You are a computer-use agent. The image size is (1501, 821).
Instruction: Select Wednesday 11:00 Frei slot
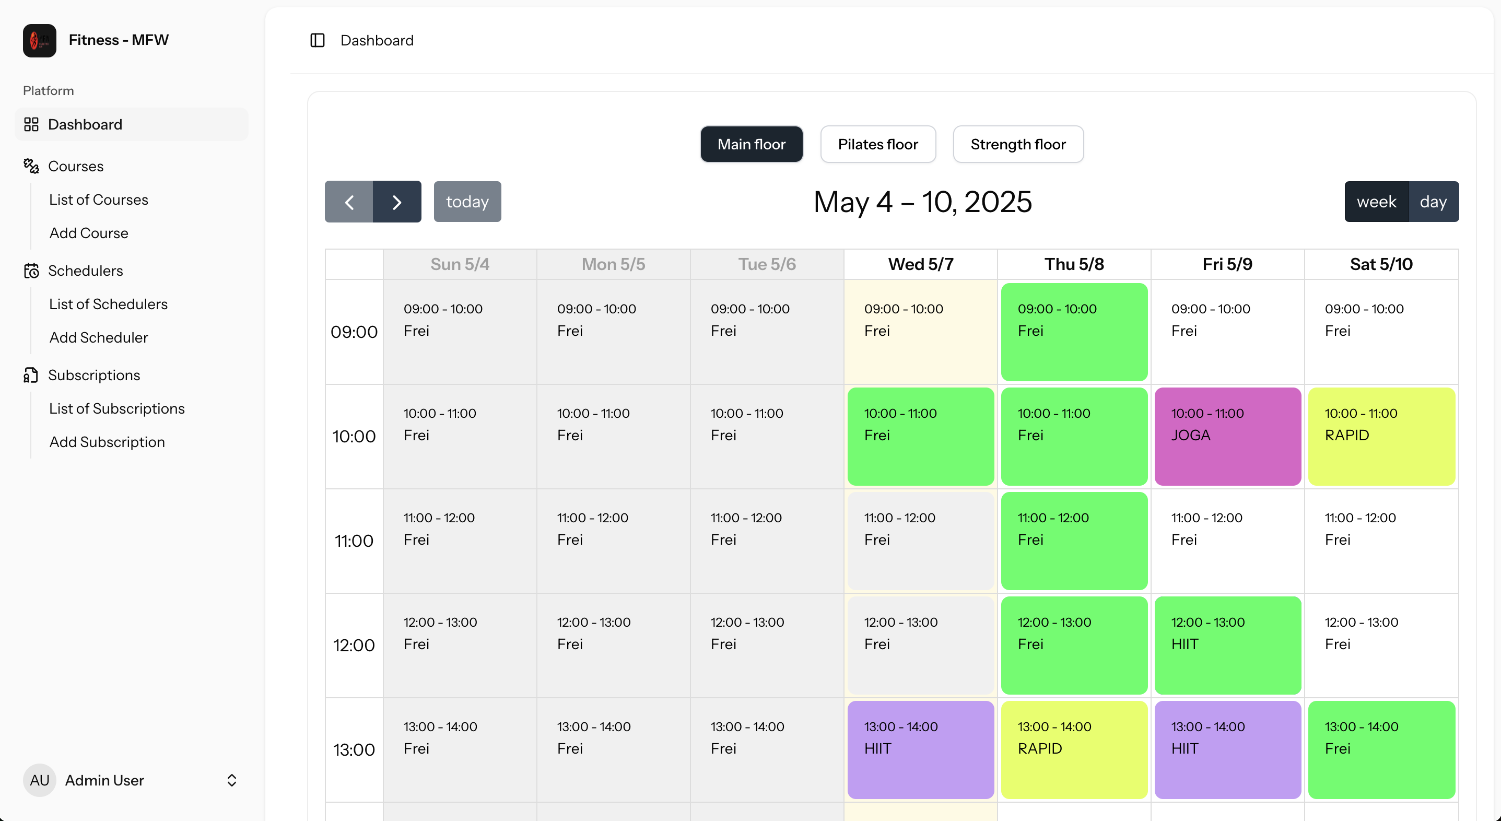(921, 541)
